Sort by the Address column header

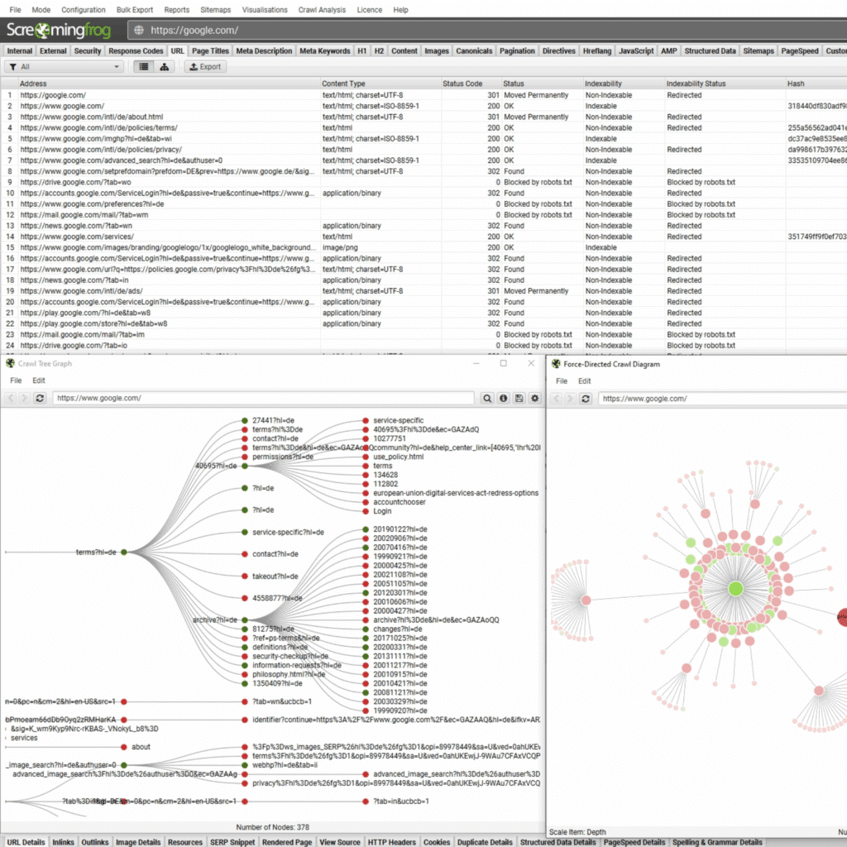tap(169, 84)
